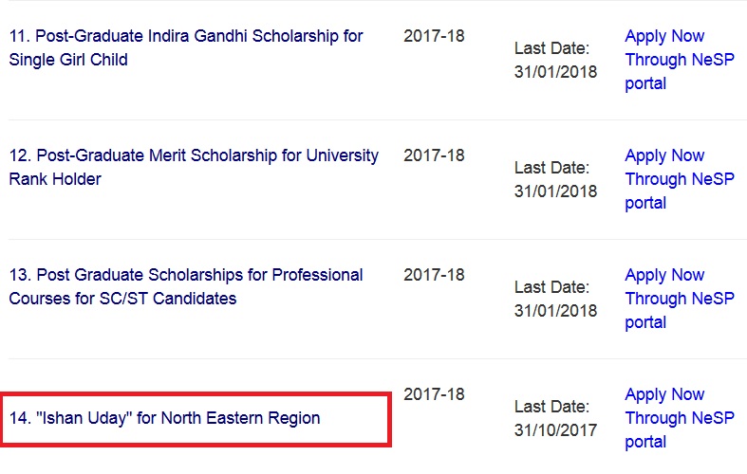Select 2017-18 year in Ishan Uday row
This screenshot has width=747, height=474.
click(434, 395)
